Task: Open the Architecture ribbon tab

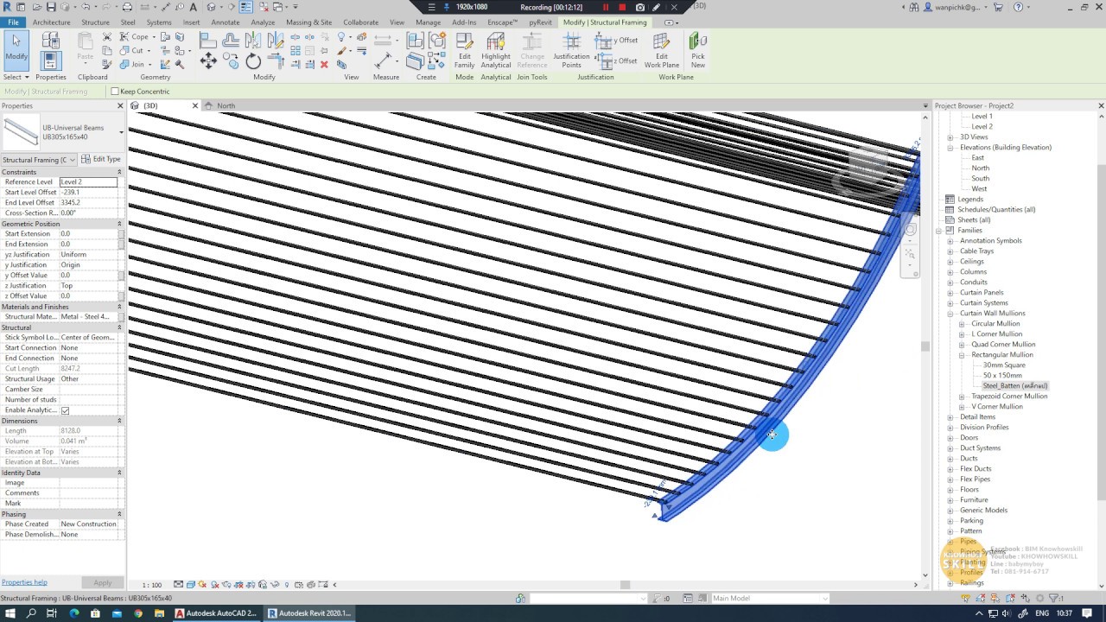Action: [x=52, y=22]
